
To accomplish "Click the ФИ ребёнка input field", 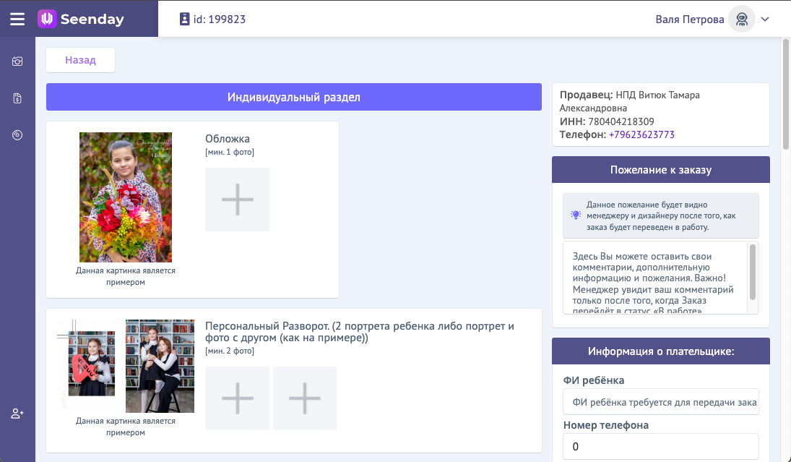I will [660, 401].
